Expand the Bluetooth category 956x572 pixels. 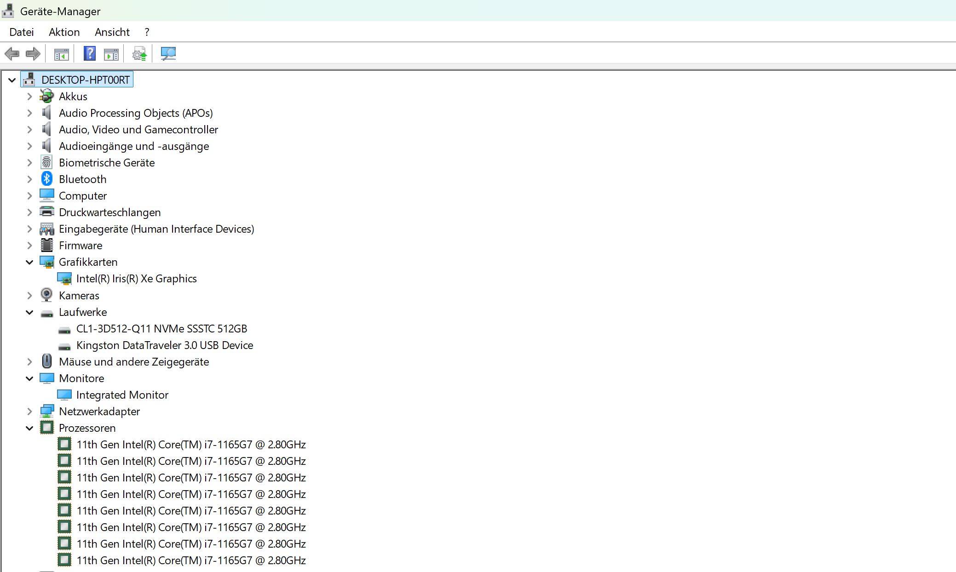coord(29,179)
